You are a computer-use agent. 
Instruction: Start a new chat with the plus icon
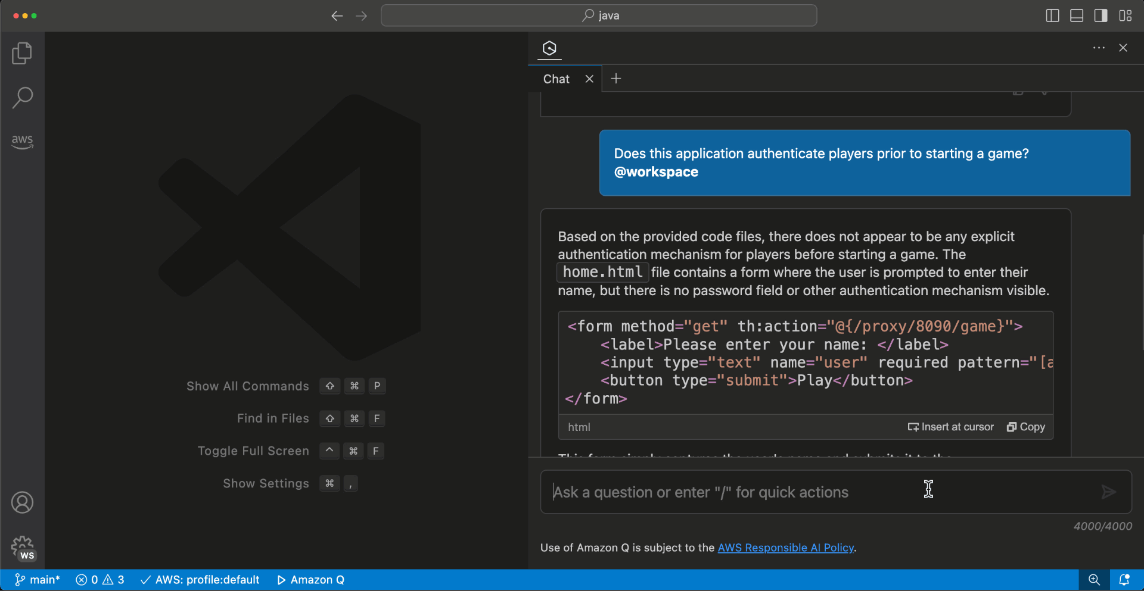(x=615, y=78)
